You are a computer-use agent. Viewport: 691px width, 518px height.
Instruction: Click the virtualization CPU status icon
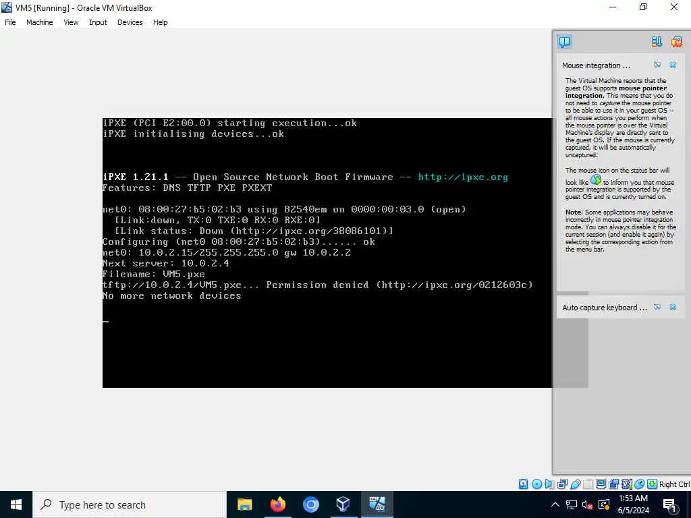(x=627, y=484)
